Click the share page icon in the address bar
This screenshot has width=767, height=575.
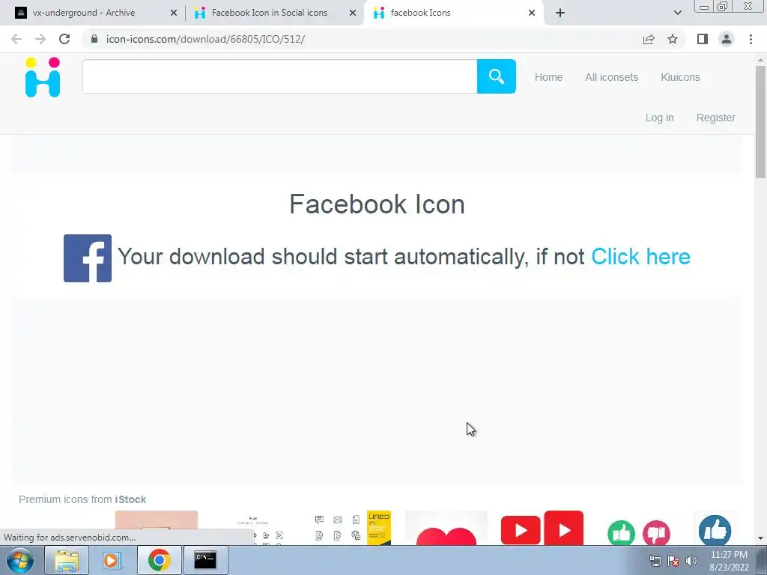pyautogui.click(x=649, y=39)
